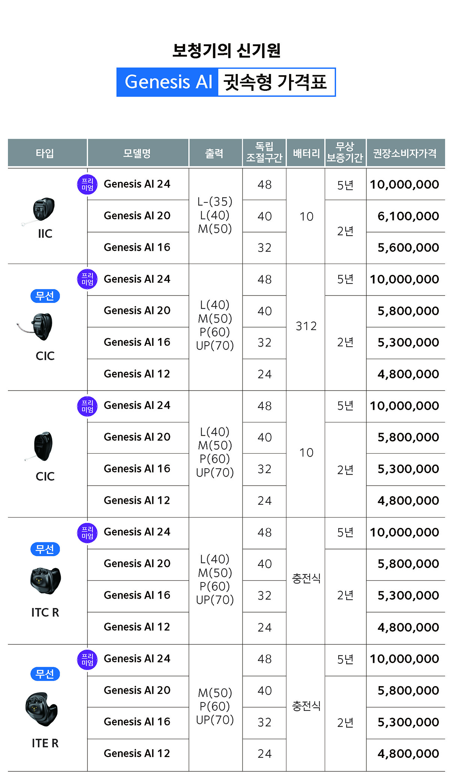Select the 배터리 column header

click(306, 153)
